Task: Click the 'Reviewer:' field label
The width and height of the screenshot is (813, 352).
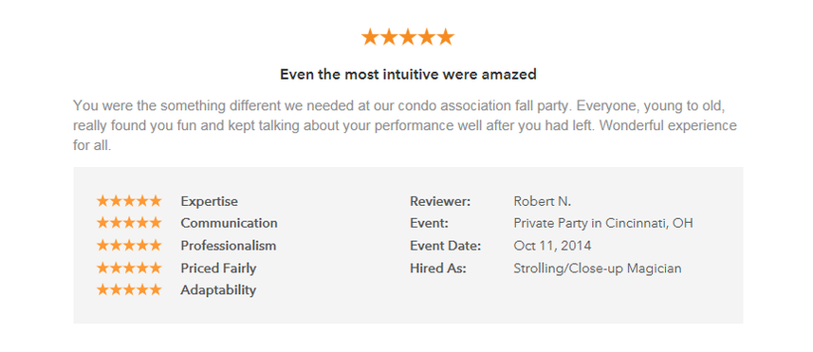Action: 440,201
